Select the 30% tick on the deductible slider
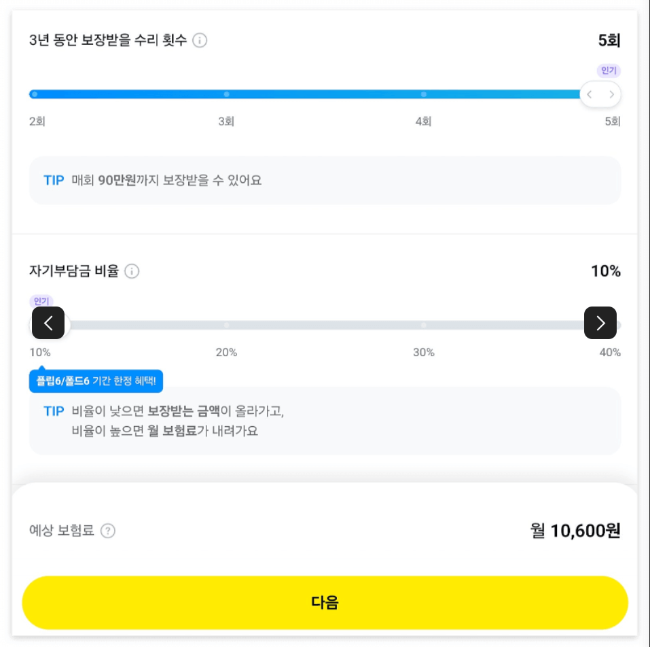 pos(423,323)
